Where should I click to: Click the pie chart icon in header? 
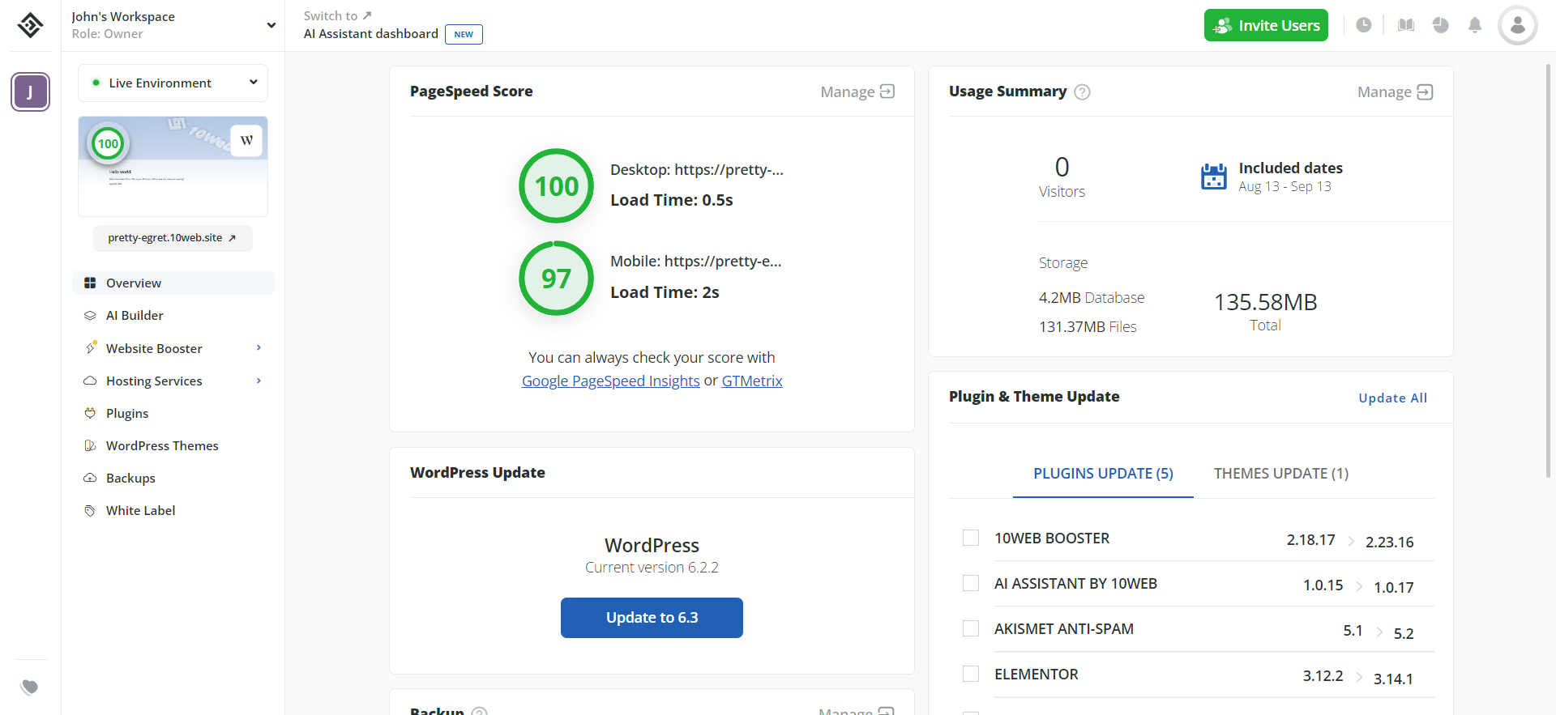coord(1440,25)
